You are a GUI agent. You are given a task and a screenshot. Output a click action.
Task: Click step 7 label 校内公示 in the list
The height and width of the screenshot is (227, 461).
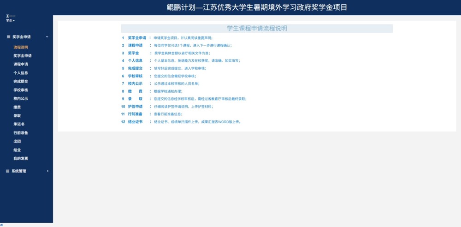pos(135,84)
